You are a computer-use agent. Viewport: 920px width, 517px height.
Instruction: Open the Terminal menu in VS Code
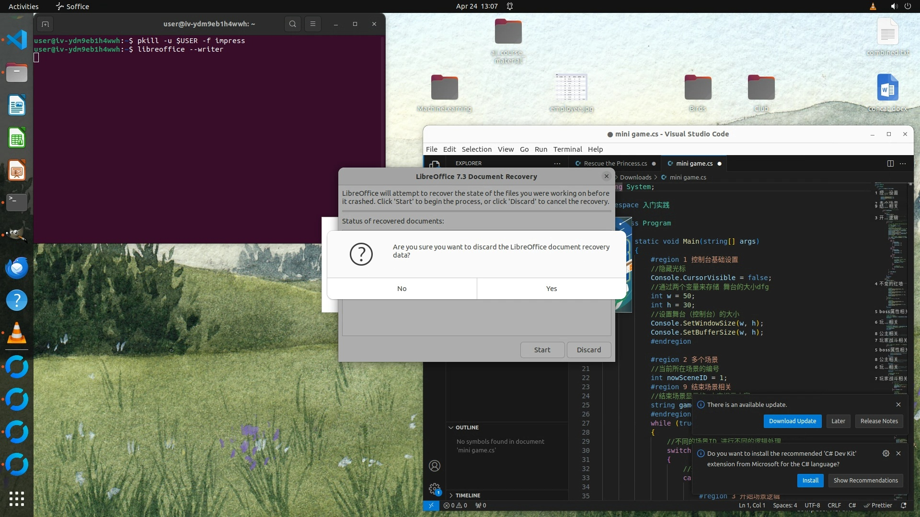pyautogui.click(x=567, y=149)
